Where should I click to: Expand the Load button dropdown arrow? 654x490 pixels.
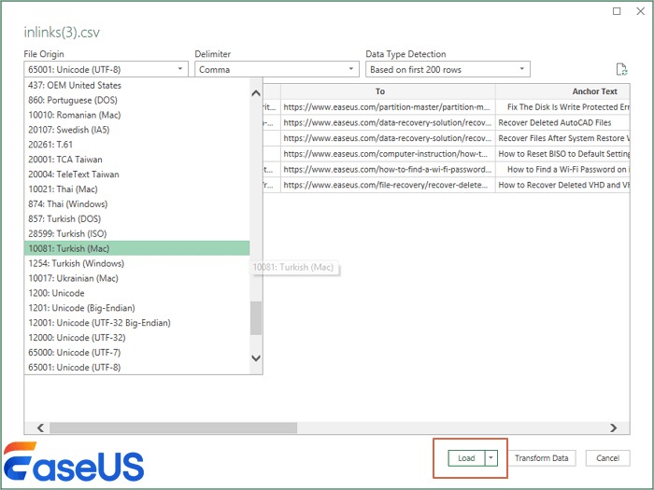(x=491, y=458)
